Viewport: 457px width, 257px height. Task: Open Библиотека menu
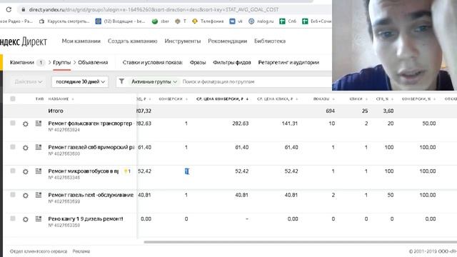pyautogui.click(x=270, y=41)
